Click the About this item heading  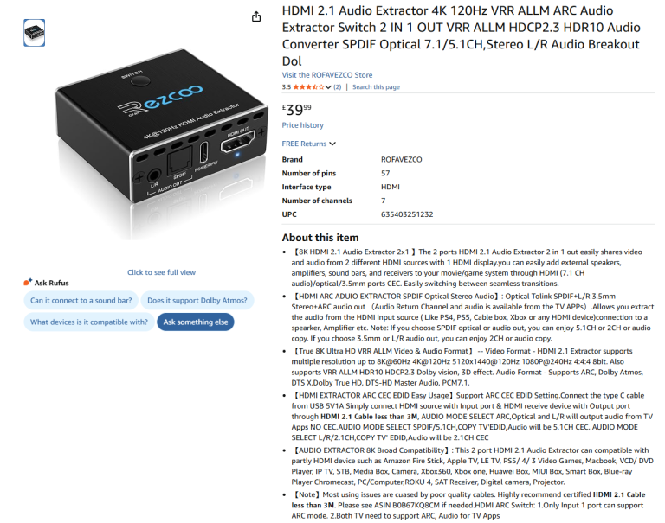[320, 238]
